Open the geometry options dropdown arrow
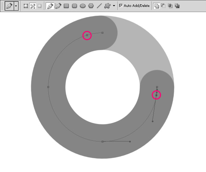This screenshot has width=206, height=172. (114, 6)
